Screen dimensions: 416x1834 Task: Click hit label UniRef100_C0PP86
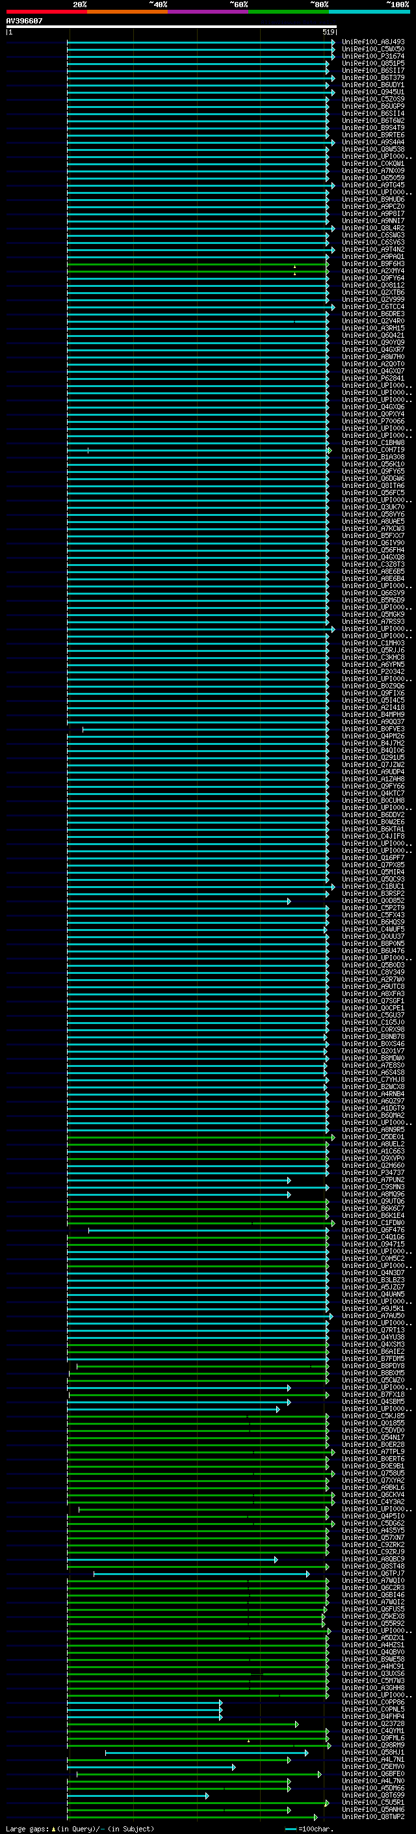point(373,1703)
